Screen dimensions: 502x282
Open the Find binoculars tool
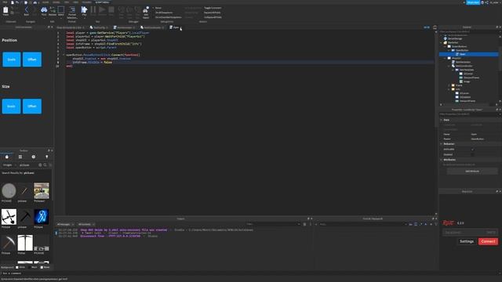pos(44,10)
